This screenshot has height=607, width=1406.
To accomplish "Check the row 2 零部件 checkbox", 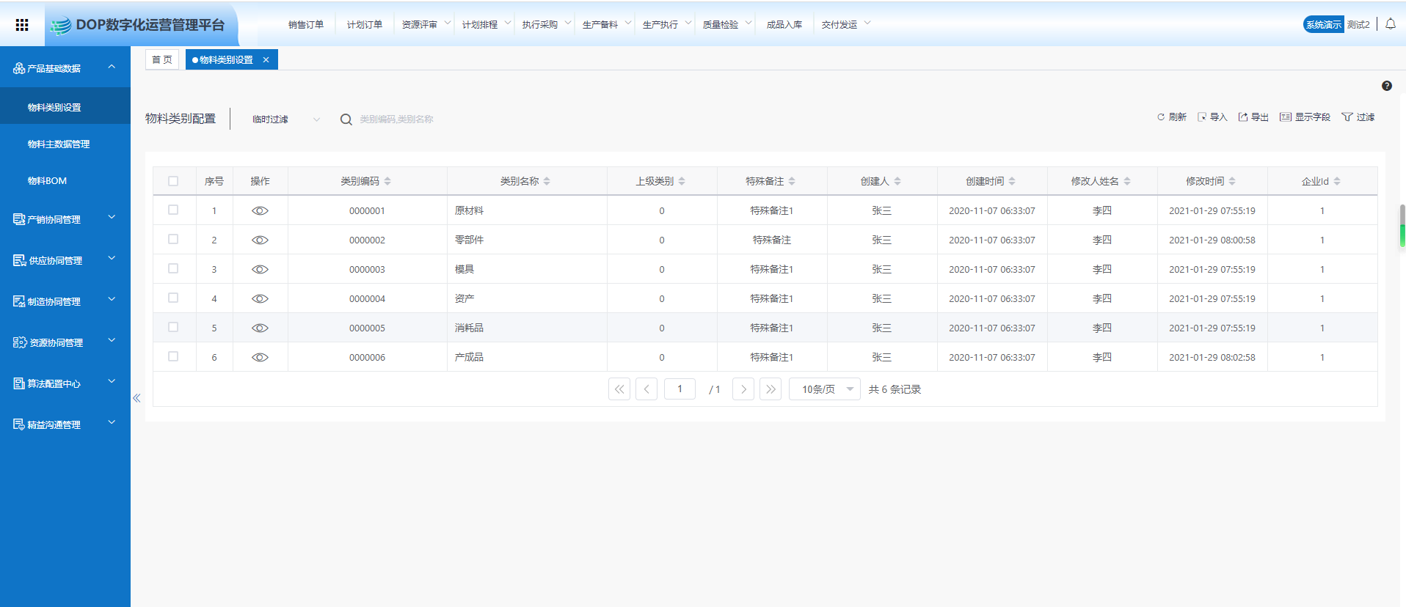I will pyautogui.click(x=173, y=239).
